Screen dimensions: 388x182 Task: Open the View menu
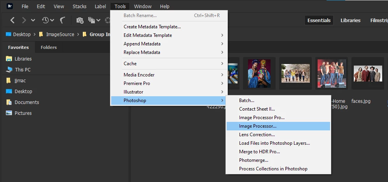[x=59, y=7]
